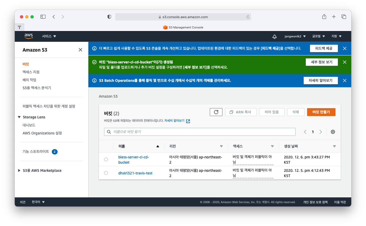Click the 삭제 button
The image size is (366, 226).
(296, 112)
